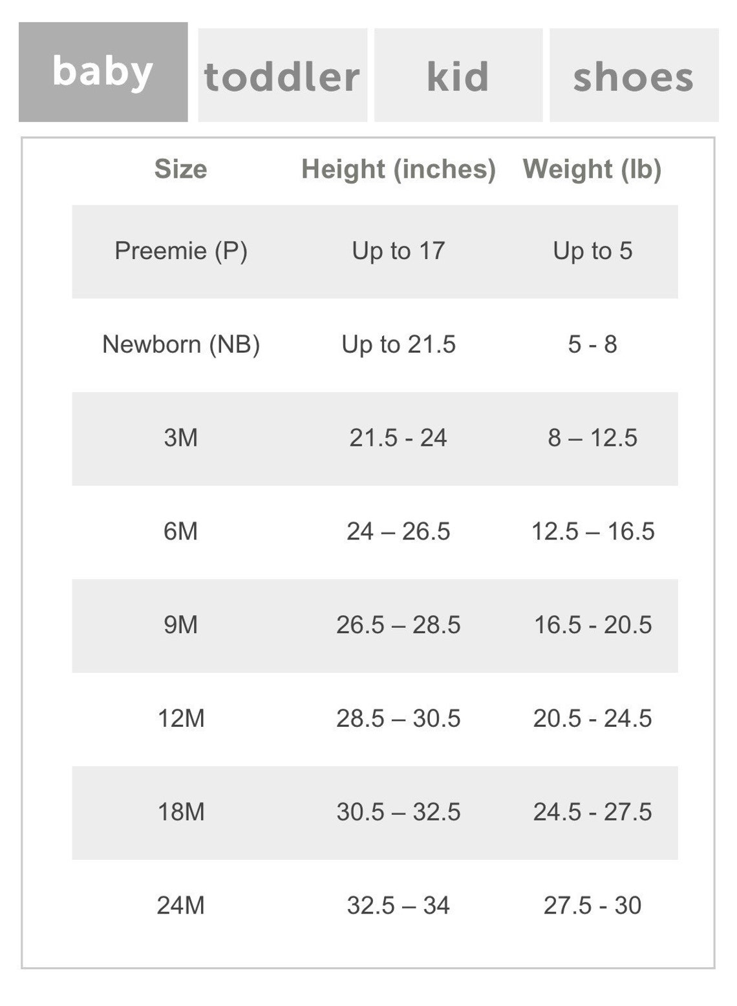Click the 16.5 - 20.5 weight cell
The height and width of the screenshot is (1006, 737).
(x=593, y=625)
